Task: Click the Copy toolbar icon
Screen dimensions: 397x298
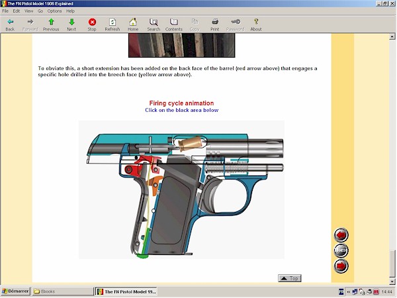Action: (x=195, y=25)
